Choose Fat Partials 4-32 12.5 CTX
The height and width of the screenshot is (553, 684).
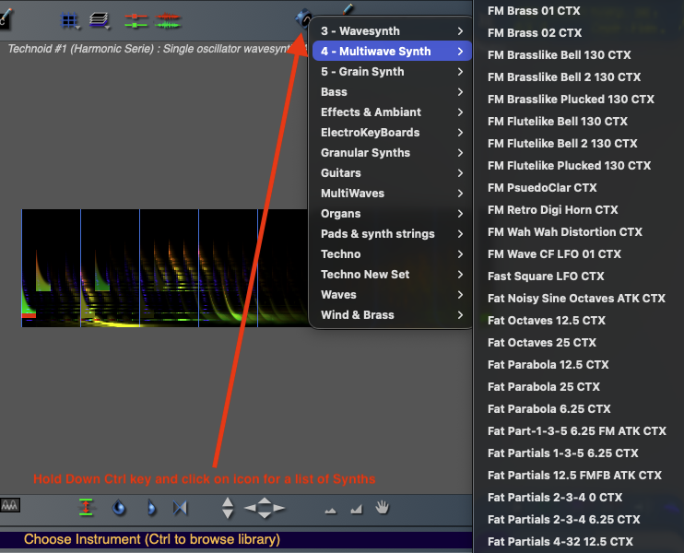coord(560,542)
